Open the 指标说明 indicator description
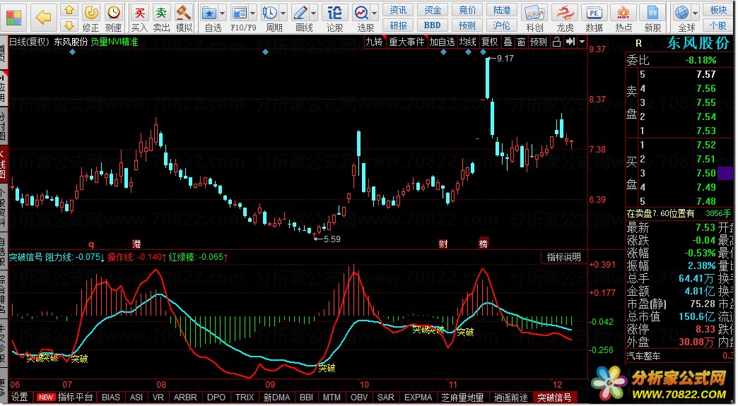Screen dimensions: 738x406 [x=564, y=257]
